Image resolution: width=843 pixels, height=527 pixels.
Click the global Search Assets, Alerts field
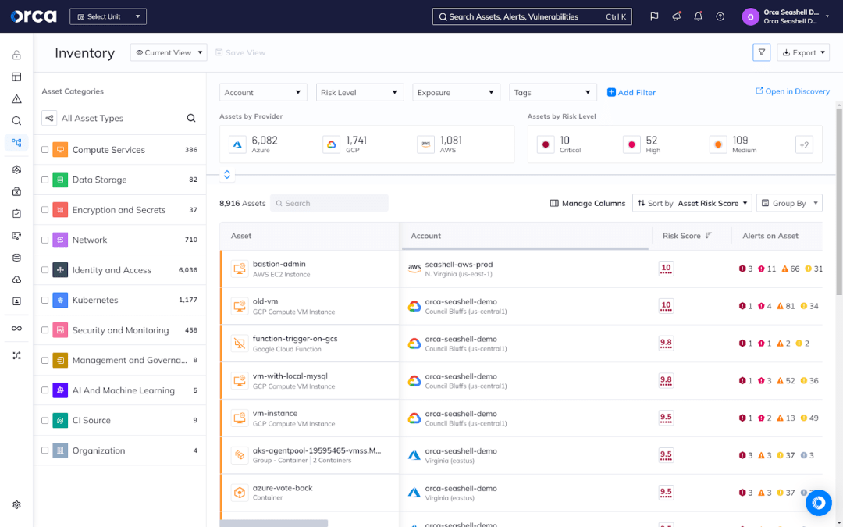point(532,16)
